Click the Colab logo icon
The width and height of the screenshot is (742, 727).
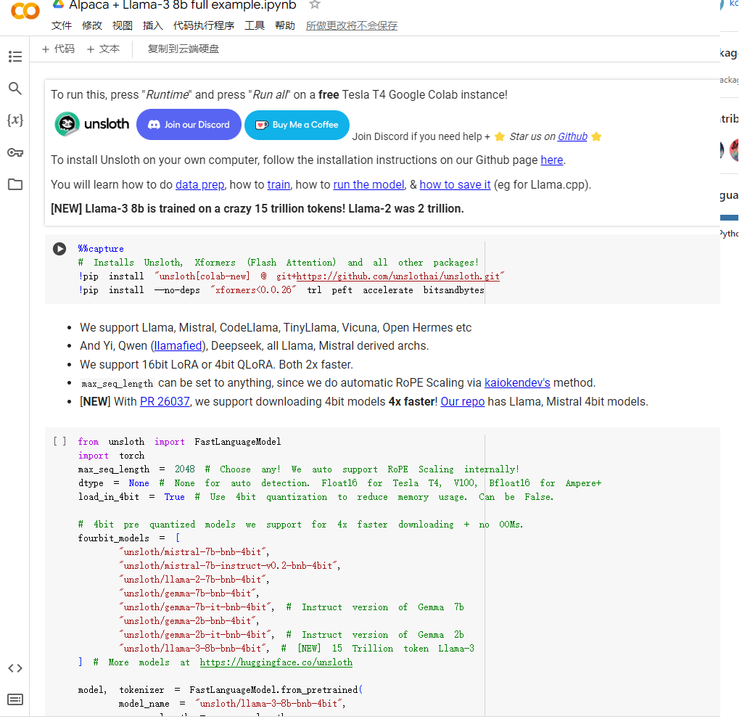coord(25,10)
